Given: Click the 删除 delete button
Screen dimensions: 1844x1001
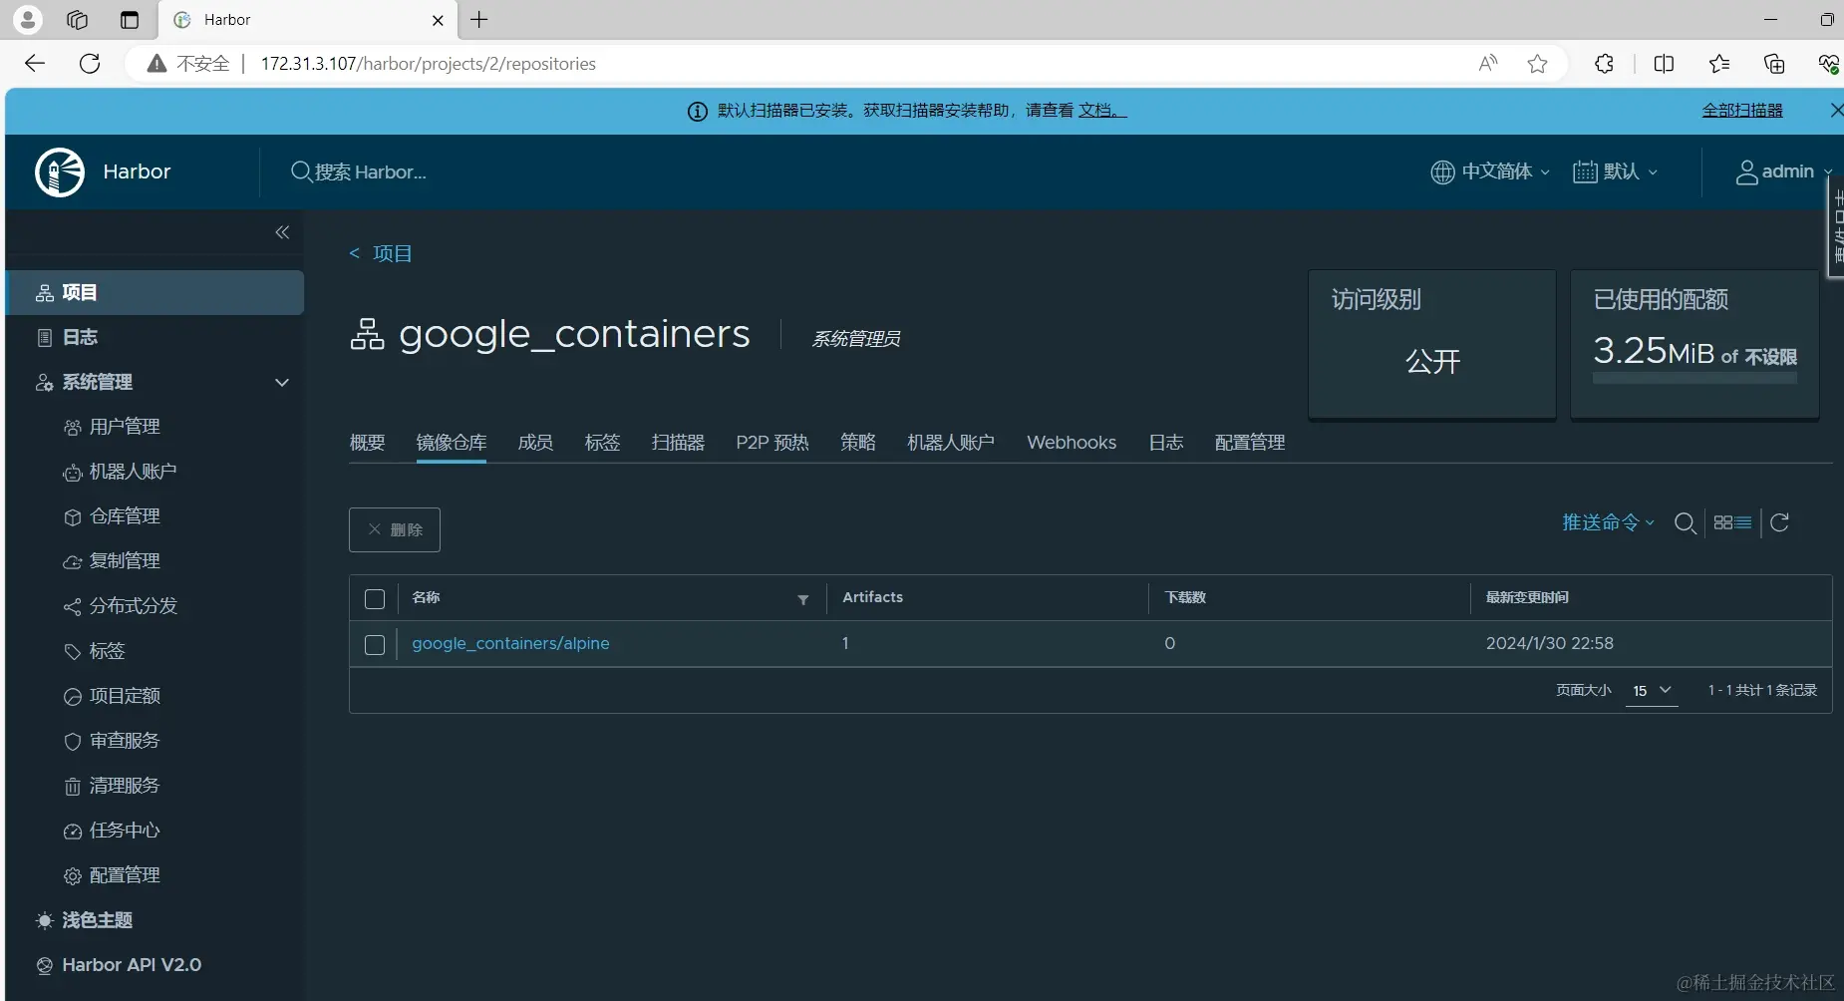Looking at the screenshot, I should tap(395, 529).
